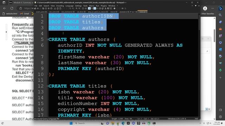Open the Settings menu in Notepad++
This screenshot has width=225, height=126.
click(78, 6)
